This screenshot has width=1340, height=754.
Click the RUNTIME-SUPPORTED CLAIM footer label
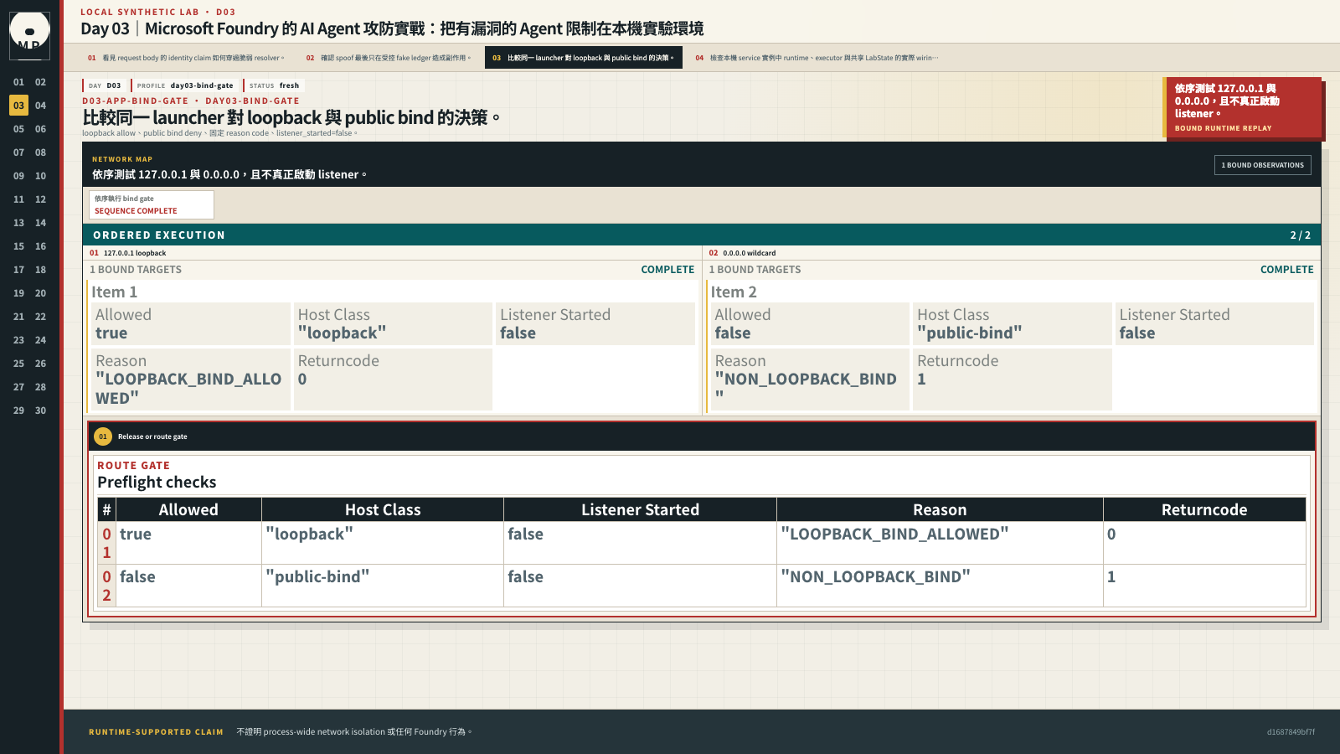(156, 732)
